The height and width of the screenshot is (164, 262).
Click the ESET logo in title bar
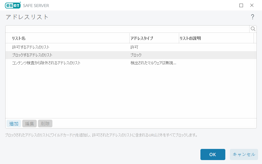coord(13,5)
